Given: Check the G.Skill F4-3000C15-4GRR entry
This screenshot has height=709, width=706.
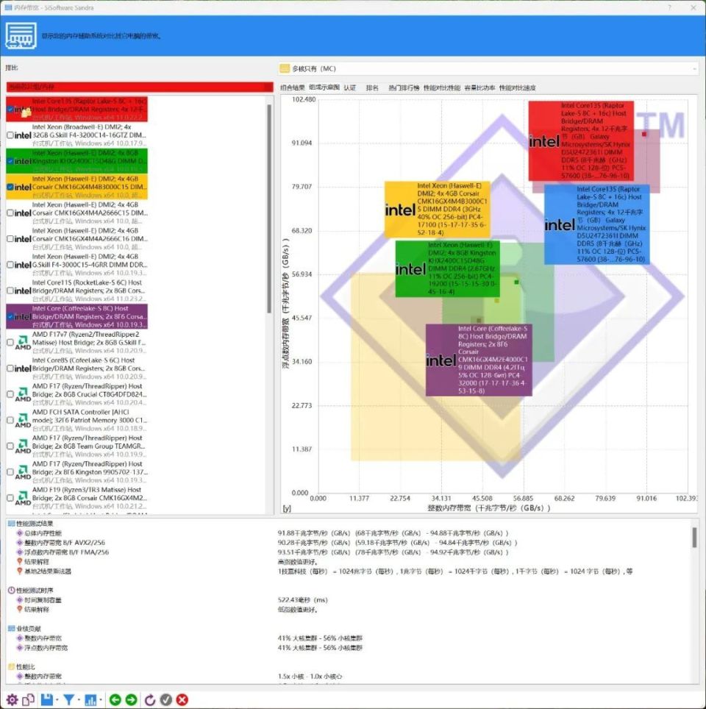Looking at the screenshot, I should click(x=10, y=265).
